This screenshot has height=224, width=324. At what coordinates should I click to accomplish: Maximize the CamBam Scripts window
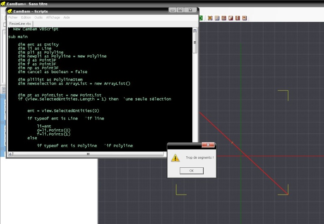[x=180, y=10]
